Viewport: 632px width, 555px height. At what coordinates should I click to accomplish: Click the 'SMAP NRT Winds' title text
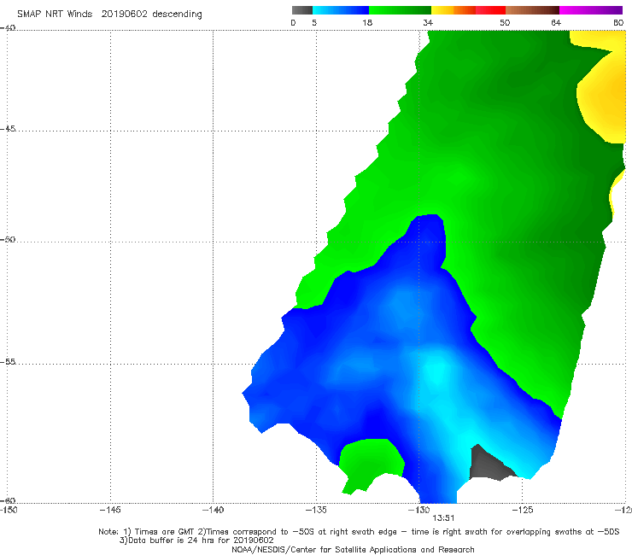(55, 14)
